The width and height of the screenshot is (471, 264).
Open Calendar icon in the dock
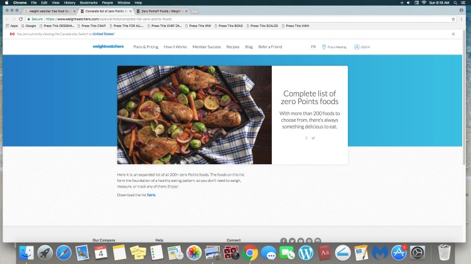pos(100,253)
